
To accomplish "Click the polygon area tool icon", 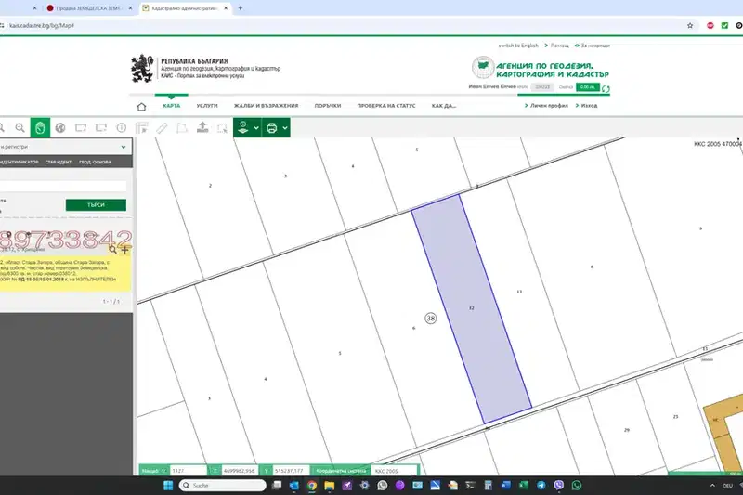I will click(181, 128).
